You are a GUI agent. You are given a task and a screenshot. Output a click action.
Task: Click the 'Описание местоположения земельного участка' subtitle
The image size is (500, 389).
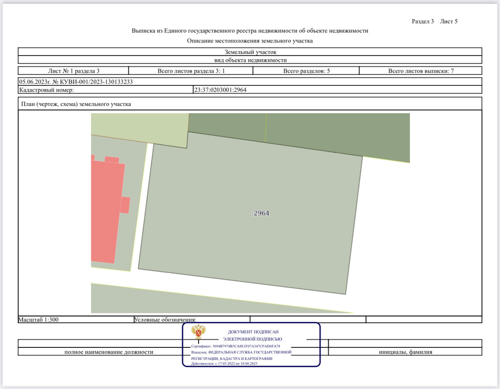[x=250, y=41]
